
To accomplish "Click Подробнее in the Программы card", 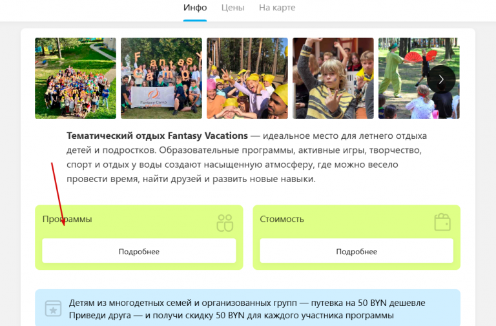I will pos(139,251).
